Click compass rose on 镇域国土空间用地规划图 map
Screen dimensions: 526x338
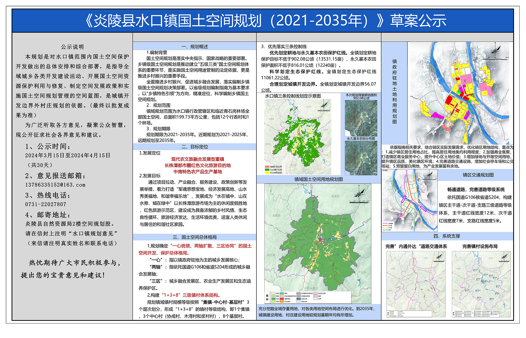pos(359,194)
